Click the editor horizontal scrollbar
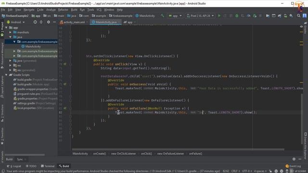Image resolution: width=308 pixels, height=173 pixels. (x=178, y=149)
